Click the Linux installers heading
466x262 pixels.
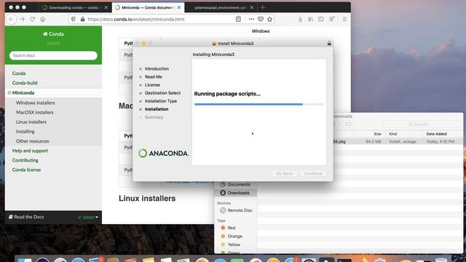[x=147, y=199]
